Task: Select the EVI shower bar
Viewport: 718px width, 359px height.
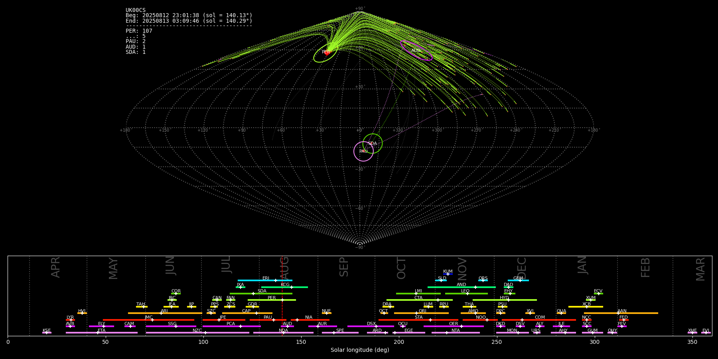Action: (x=706, y=333)
